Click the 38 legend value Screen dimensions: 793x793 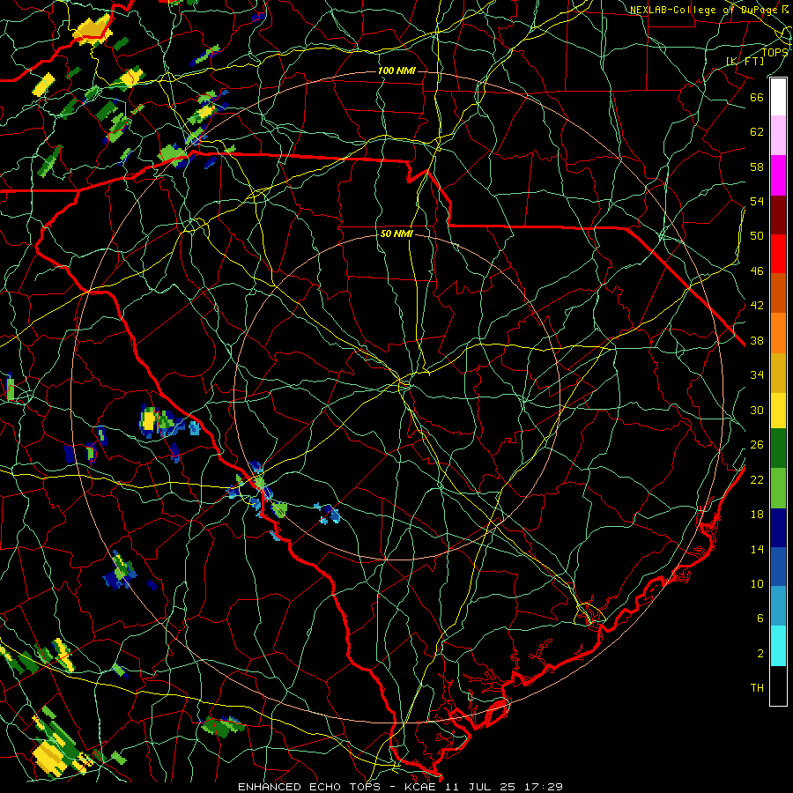[757, 341]
